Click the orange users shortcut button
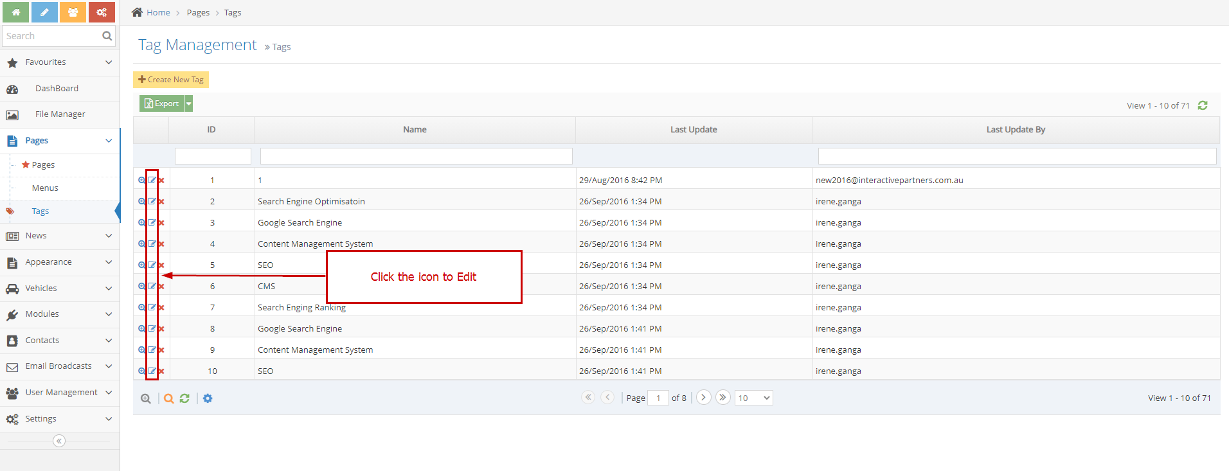Image resolution: width=1229 pixels, height=471 pixels. (73, 12)
